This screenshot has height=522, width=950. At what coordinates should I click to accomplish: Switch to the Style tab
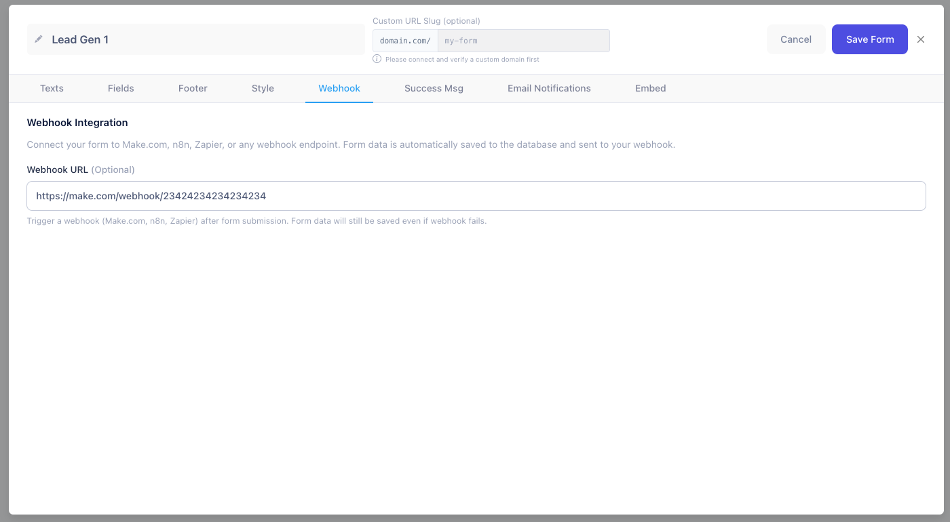(263, 88)
